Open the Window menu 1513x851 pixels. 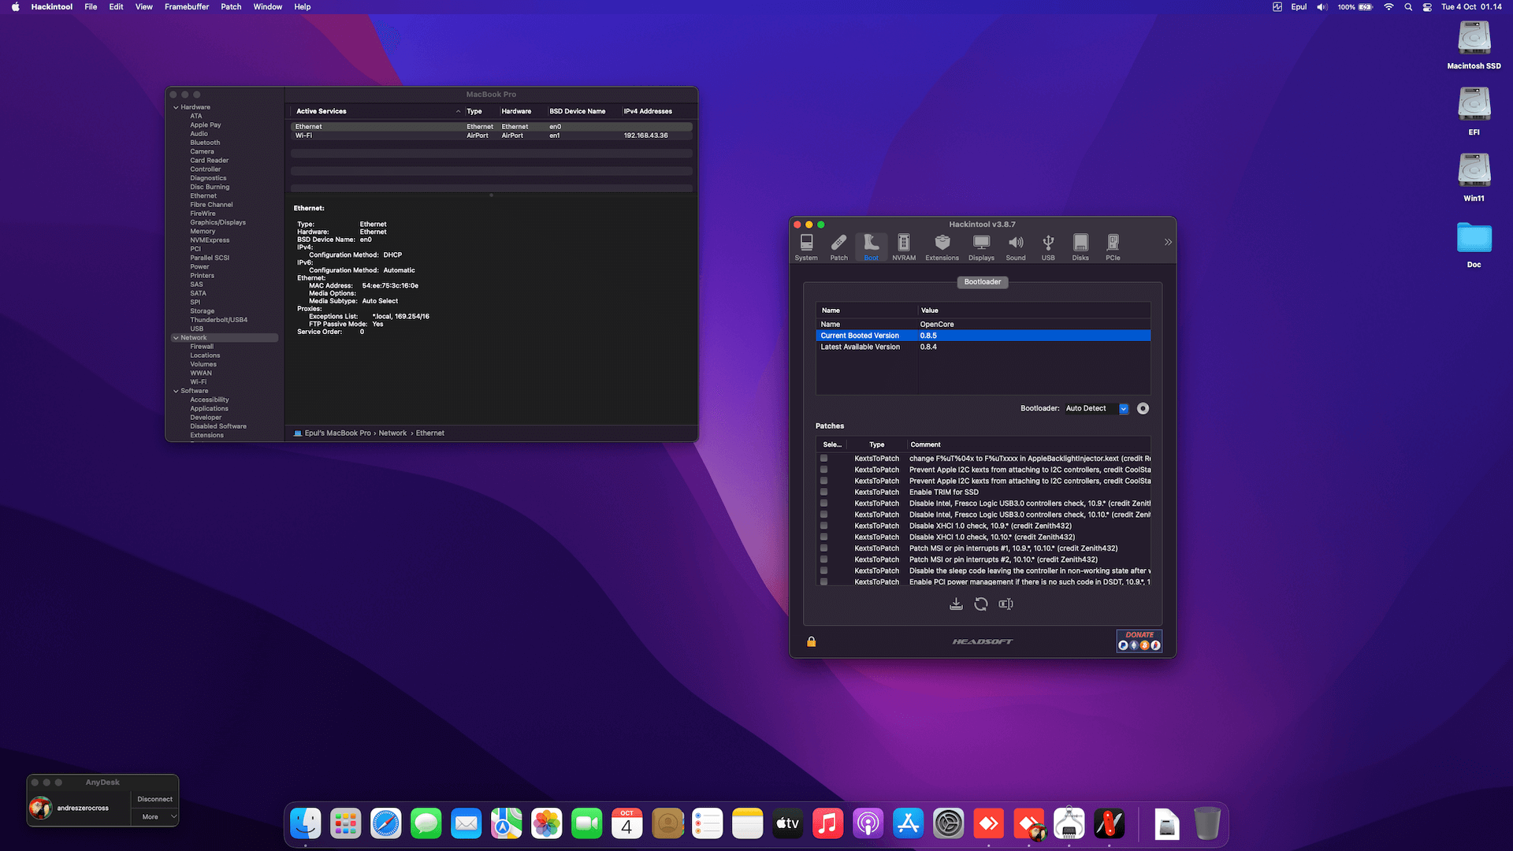pyautogui.click(x=268, y=6)
